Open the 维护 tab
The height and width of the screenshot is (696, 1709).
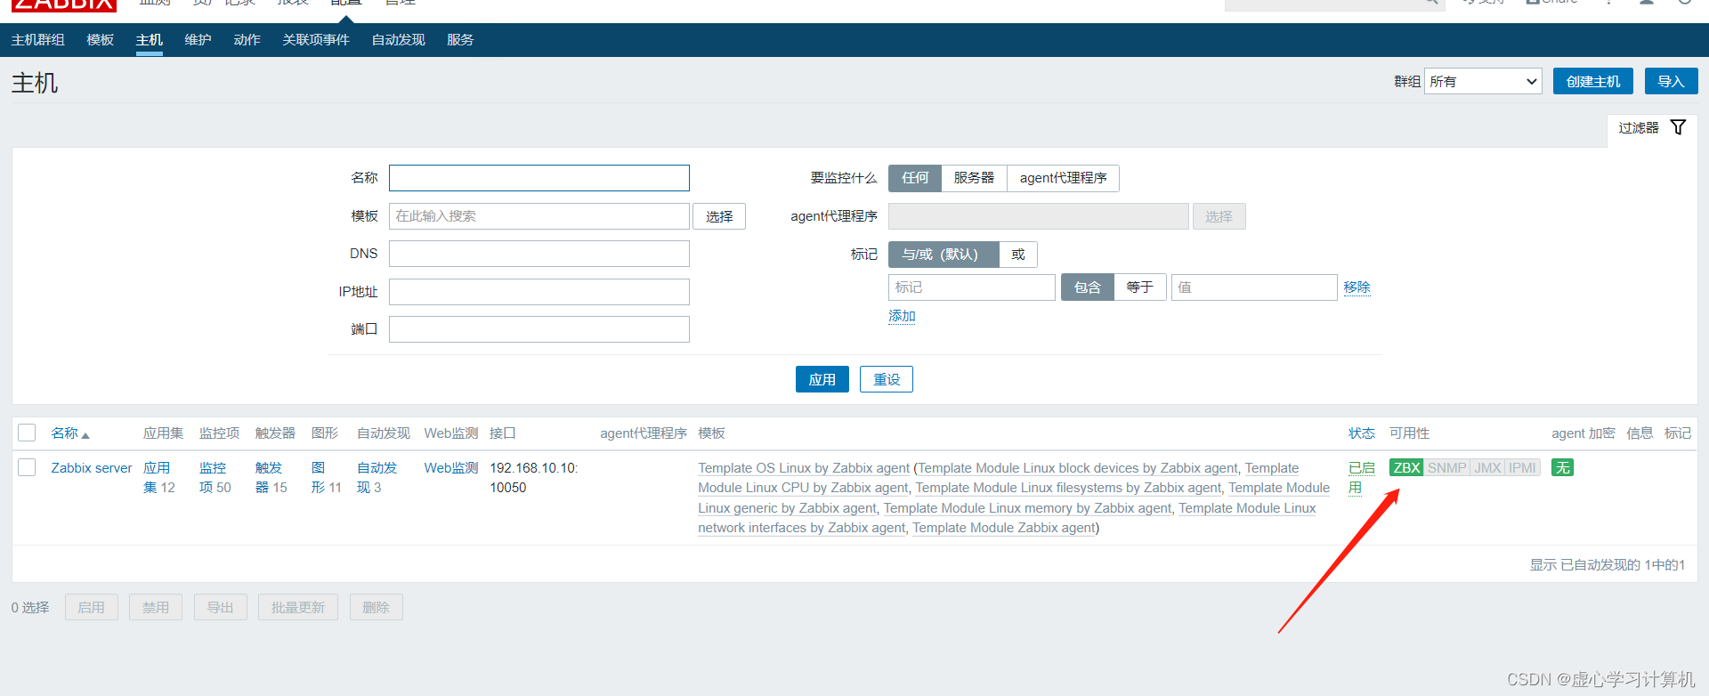(x=198, y=40)
